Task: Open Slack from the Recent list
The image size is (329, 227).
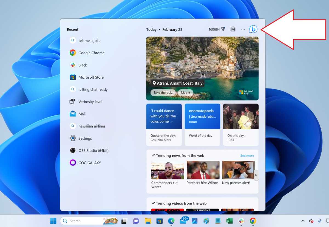Action: click(83, 65)
